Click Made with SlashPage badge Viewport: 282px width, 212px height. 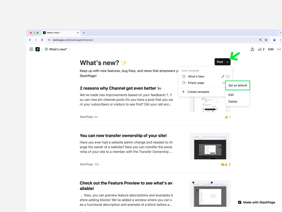pos(257,202)
